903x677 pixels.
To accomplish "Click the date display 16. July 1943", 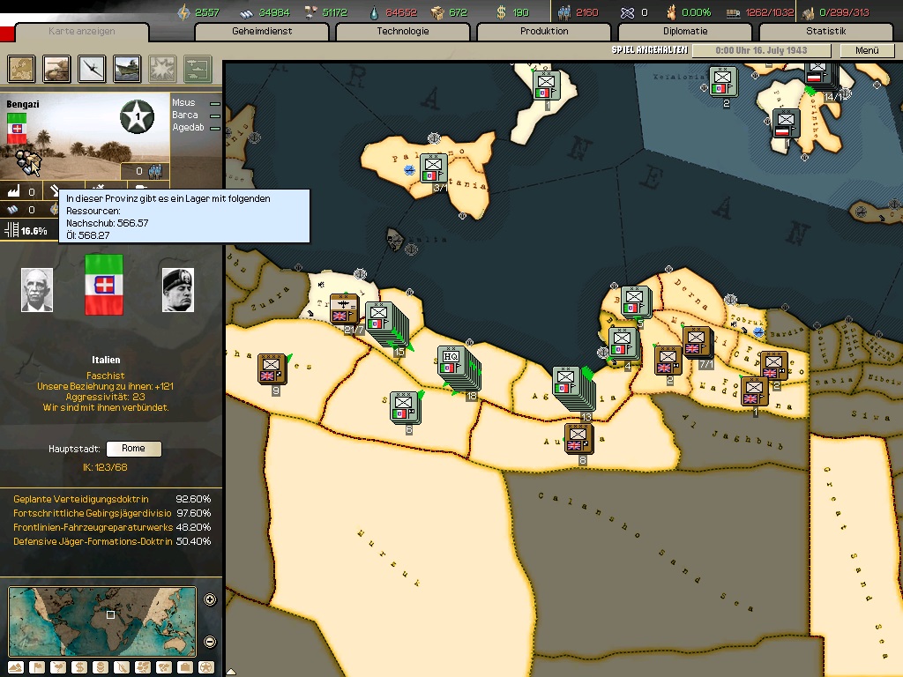I will pos(761,50).
